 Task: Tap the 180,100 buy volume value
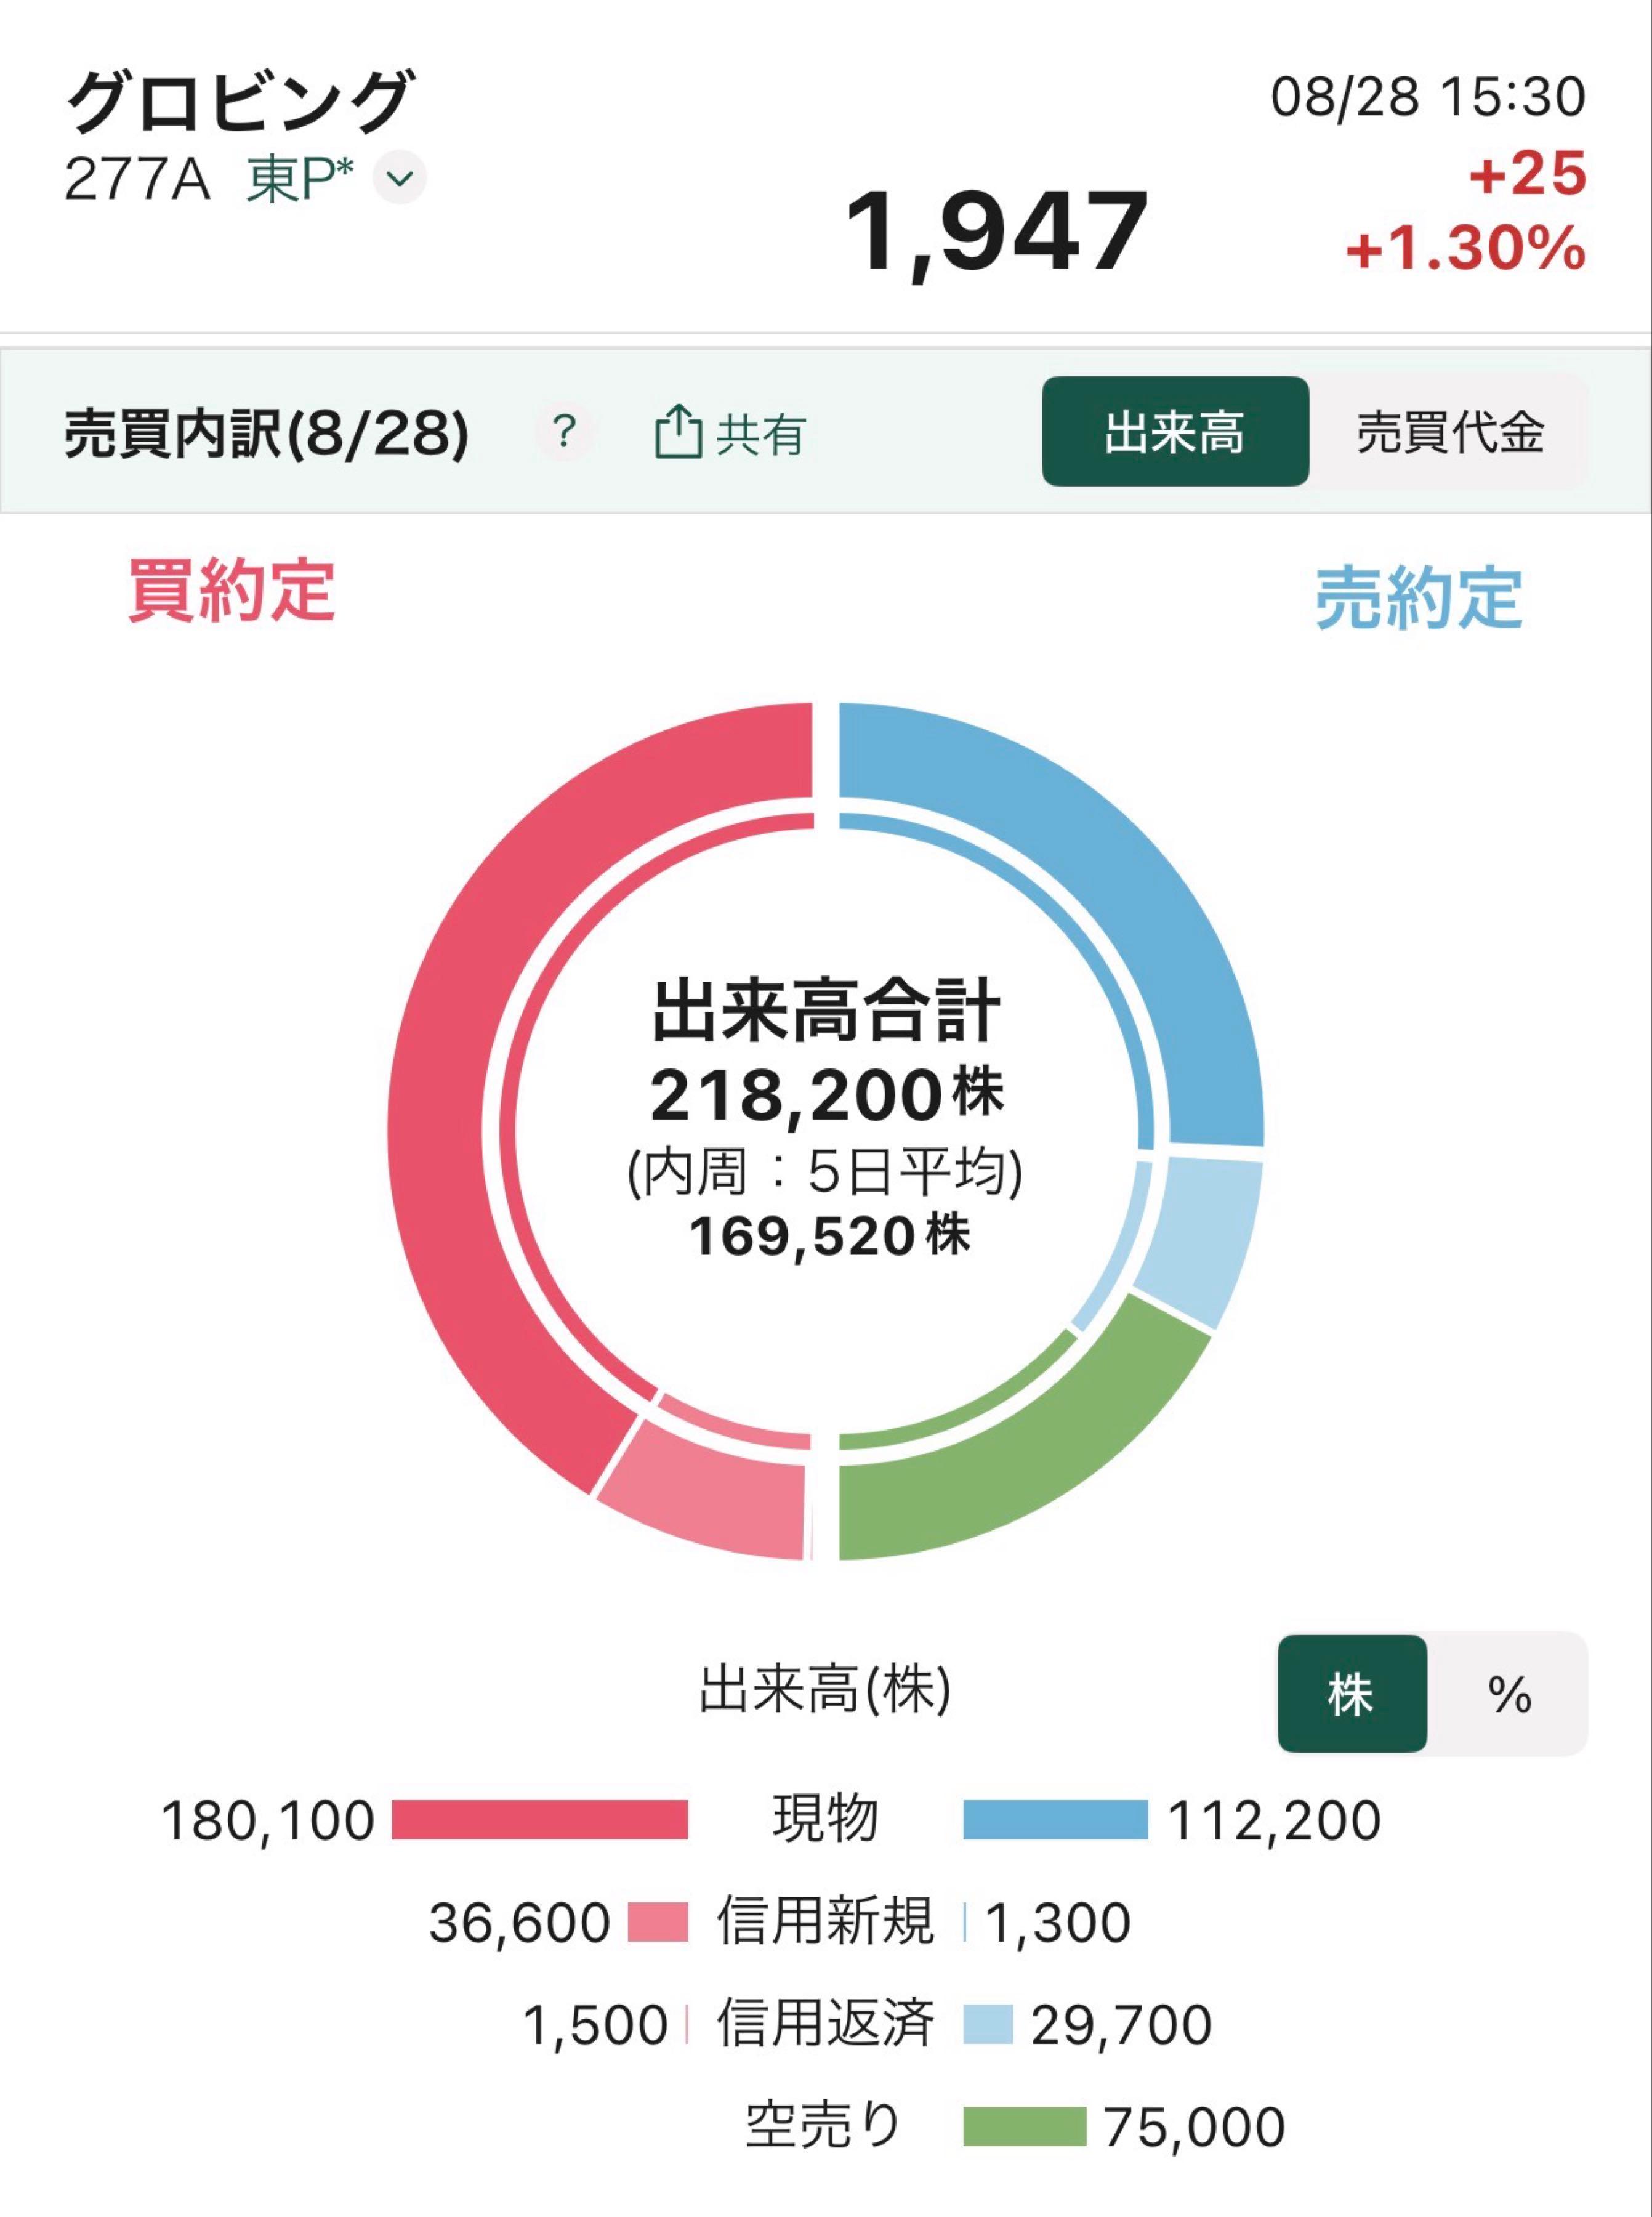[x=268, y=1820]
